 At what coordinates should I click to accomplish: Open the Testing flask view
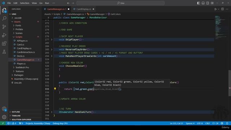(x=4, y=52)
